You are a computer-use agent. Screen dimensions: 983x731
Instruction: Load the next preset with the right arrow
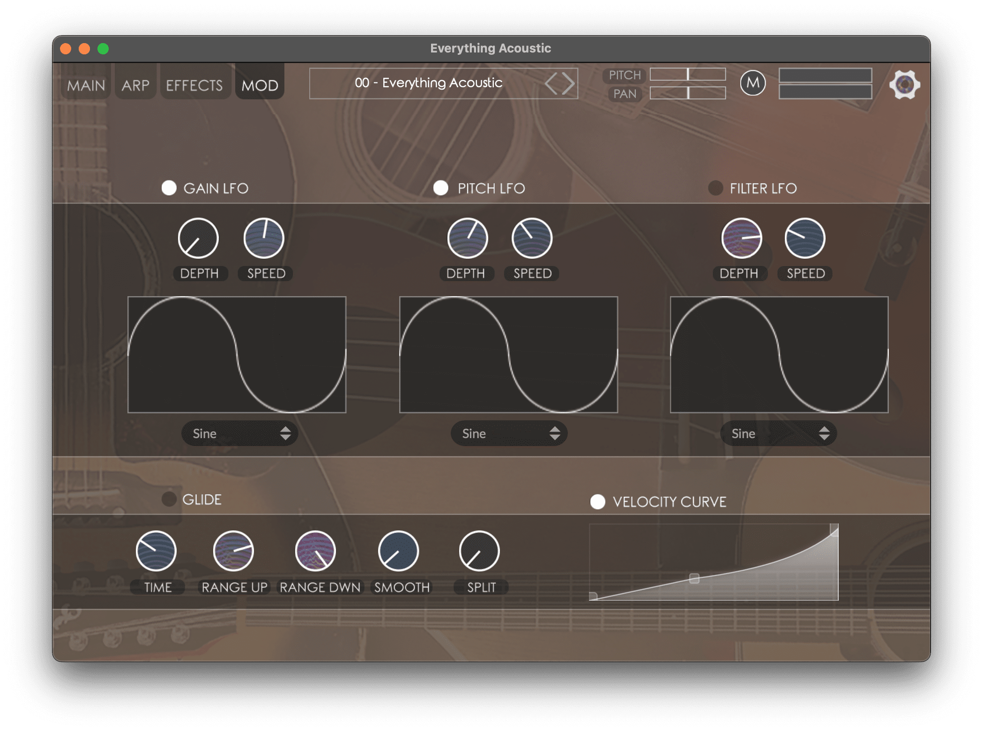[x=568, y=83]
